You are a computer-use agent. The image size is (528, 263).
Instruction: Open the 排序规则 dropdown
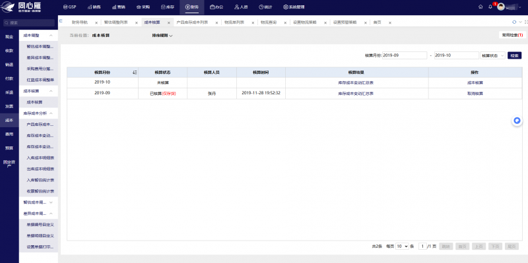162,36
